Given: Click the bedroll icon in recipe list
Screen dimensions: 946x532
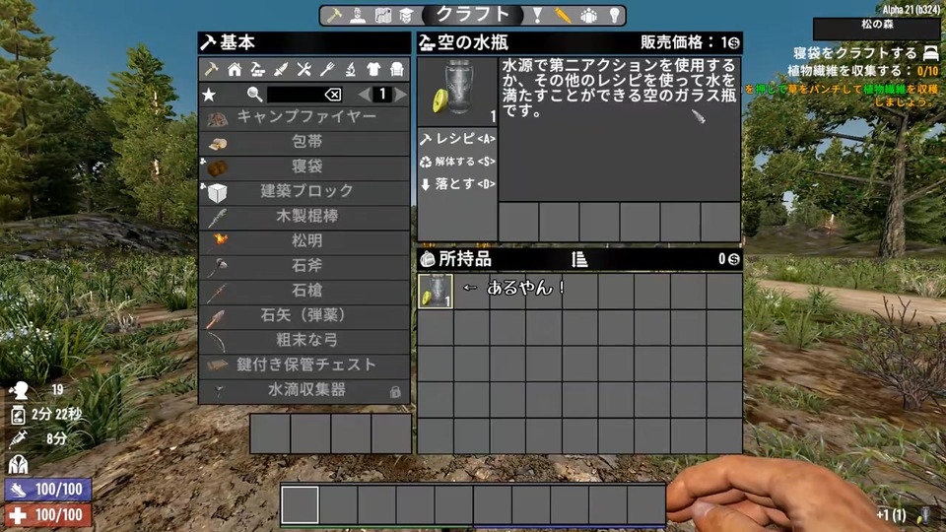Looking at the screenshot, I should pos(217,167).
